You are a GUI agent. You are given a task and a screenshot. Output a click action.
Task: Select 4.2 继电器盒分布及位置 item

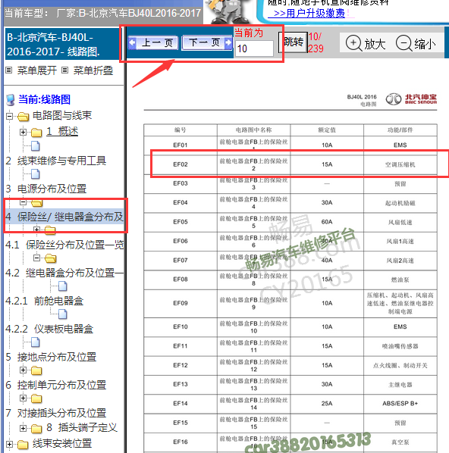click(x=64, y=273)
